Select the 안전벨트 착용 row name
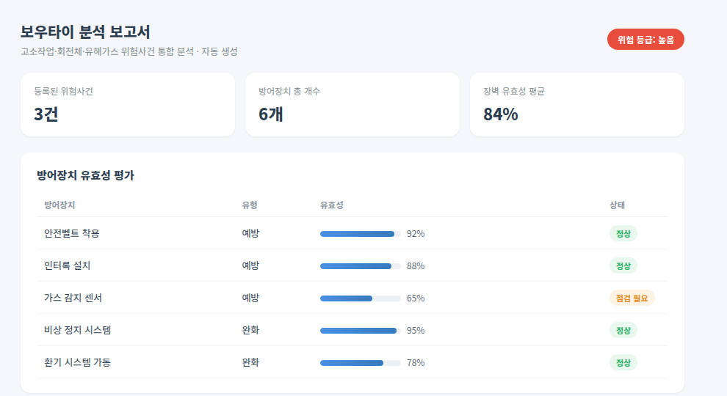This screenshot has height=396, width=727. 72,233
